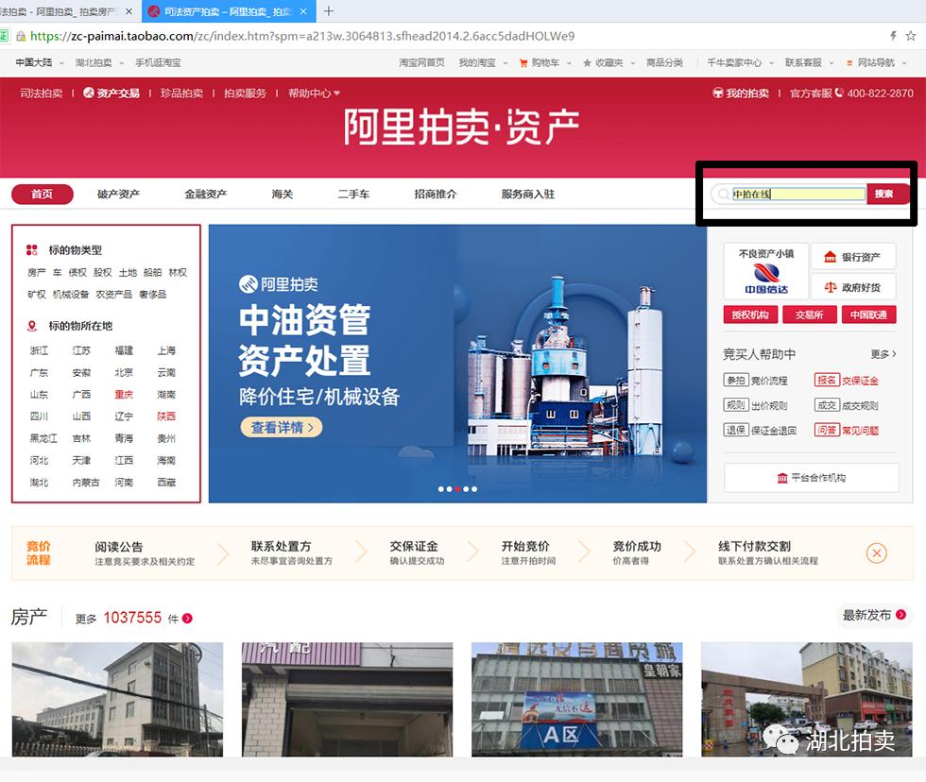
Task: Expand the 帮助中心 dropdown menu
Action: [x=312, y=93]
